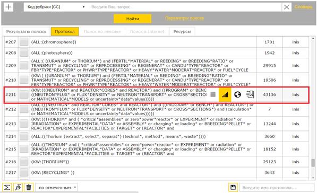Switch to Результаты поиска tab
The height and width of the screenshot is (193, 317).
pos(26,31)
